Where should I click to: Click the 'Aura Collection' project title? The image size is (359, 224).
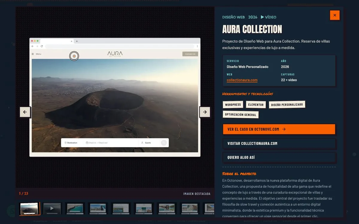coord(252,29)
